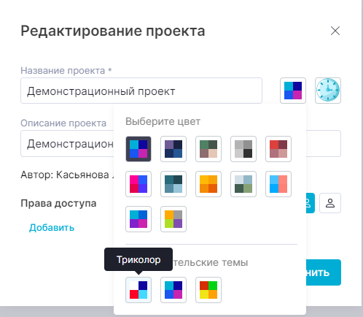Choose the magenta and blue color theme
Image resolution: width=363 pixels, height=317 pixels.
click(x=138, y=184)
